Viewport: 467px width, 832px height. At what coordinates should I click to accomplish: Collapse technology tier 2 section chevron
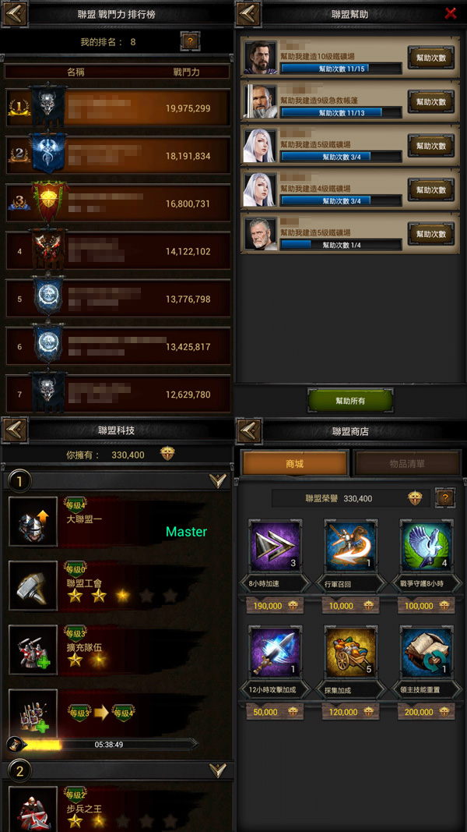click(x=218, y=770)
